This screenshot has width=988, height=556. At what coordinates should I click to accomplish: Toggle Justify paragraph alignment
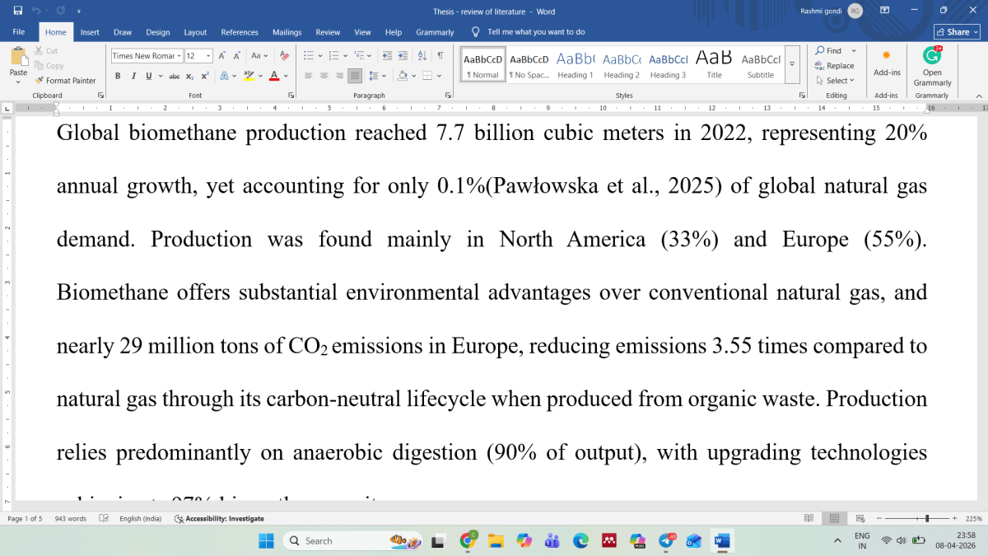click(x=355, y=76)
